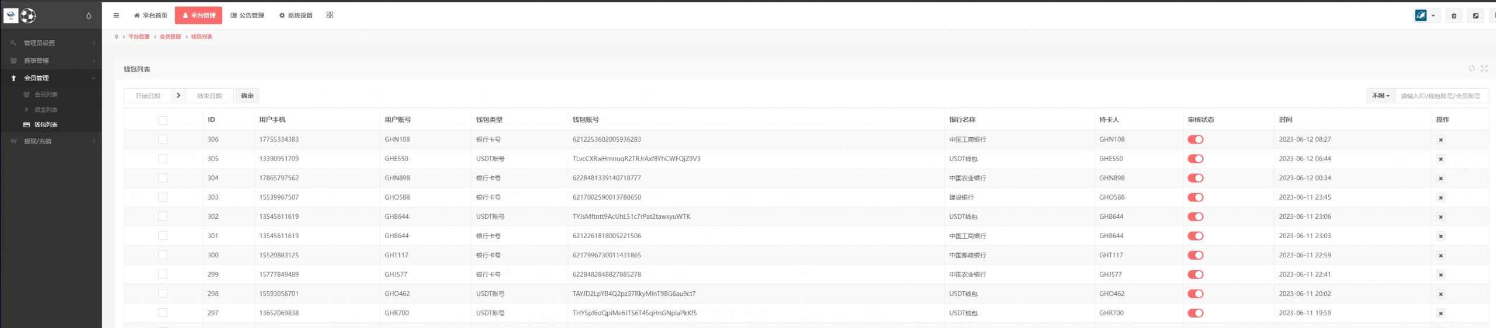The width and height of the screenshot is (1496, 328).
Task: Click the open-in-new-window arrow icon
Action: click(1476, 16)
